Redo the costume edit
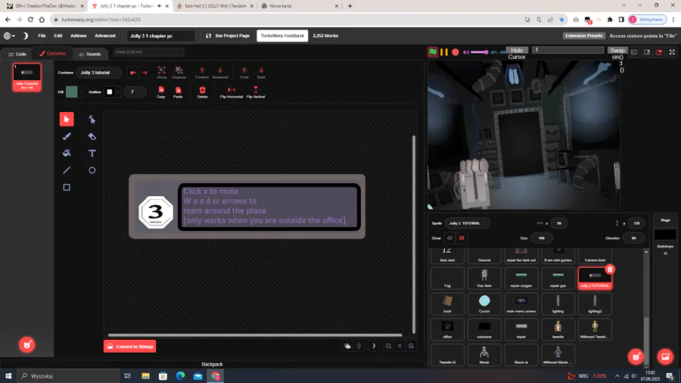This screenshot has width=681, height=383. coord(145,73)
